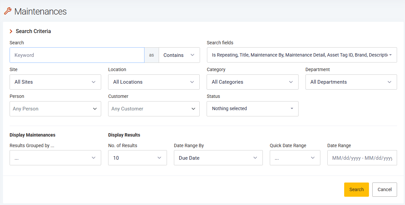
Task: Open the Contains match type dropdown
Action: [x=179, y=55]
